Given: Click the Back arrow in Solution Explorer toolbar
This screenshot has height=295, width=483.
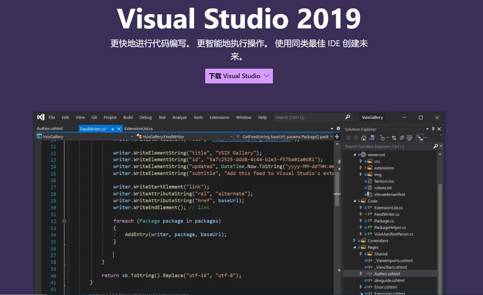Looking at the screenshot, I should click(x=348, y=138).
